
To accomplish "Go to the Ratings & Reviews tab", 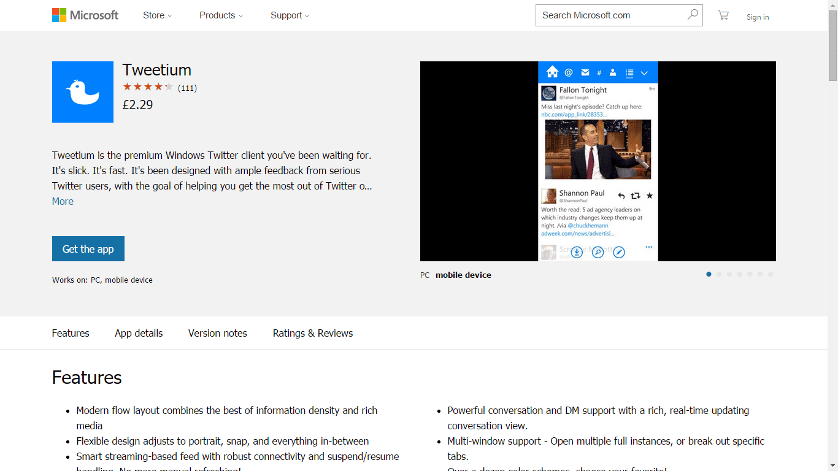I will click(x=313, y=333).
